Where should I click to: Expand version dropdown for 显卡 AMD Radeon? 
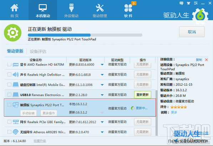(x=102, y=65)
